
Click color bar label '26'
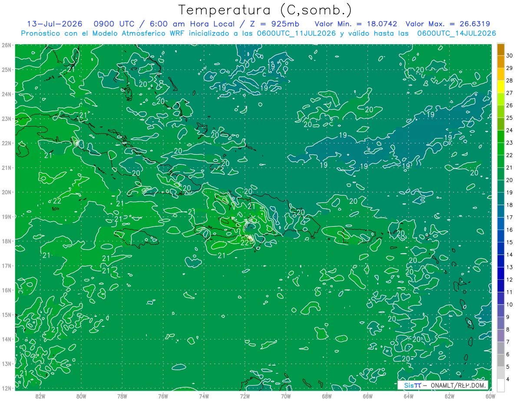pyautogui.click(x=509, y=105)
